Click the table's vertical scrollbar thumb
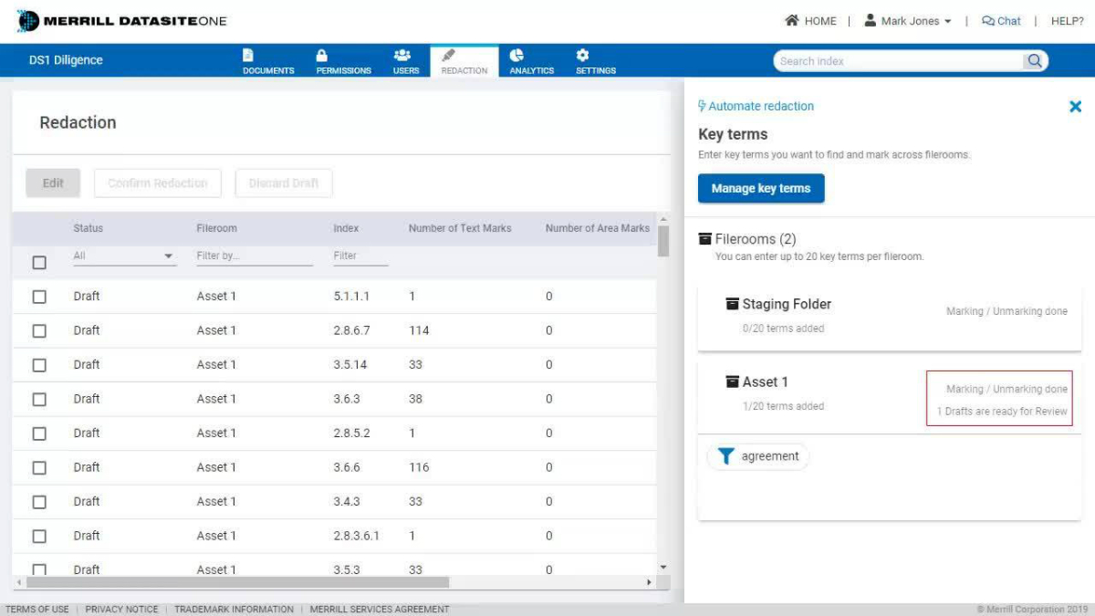This screenshot has width=1095, height=616. [x=663, y=241]
